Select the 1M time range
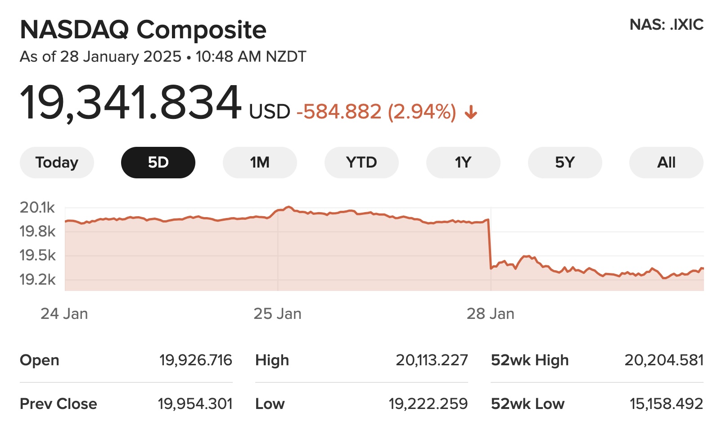 click(260, 163)
